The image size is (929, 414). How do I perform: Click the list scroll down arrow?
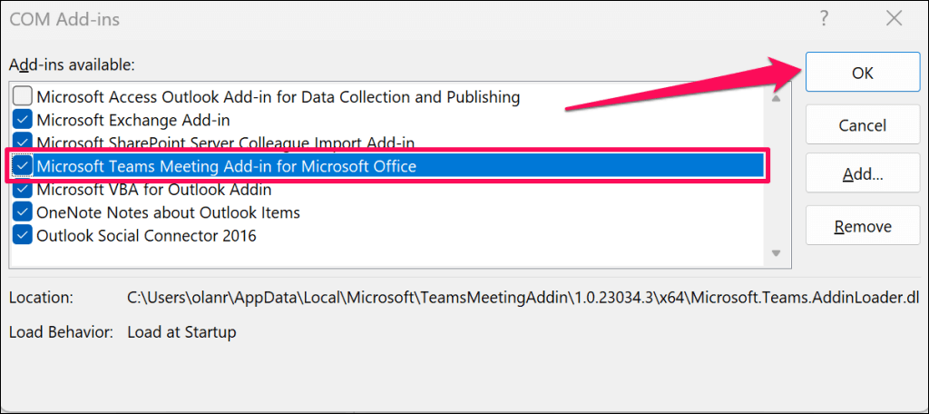776,253
